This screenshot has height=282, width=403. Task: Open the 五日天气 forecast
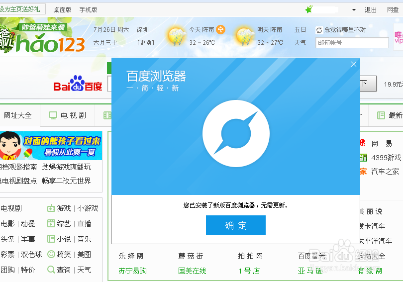click(x=300, y=36)
